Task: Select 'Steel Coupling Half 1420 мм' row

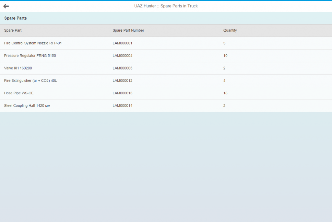Action: coord(166,106)
